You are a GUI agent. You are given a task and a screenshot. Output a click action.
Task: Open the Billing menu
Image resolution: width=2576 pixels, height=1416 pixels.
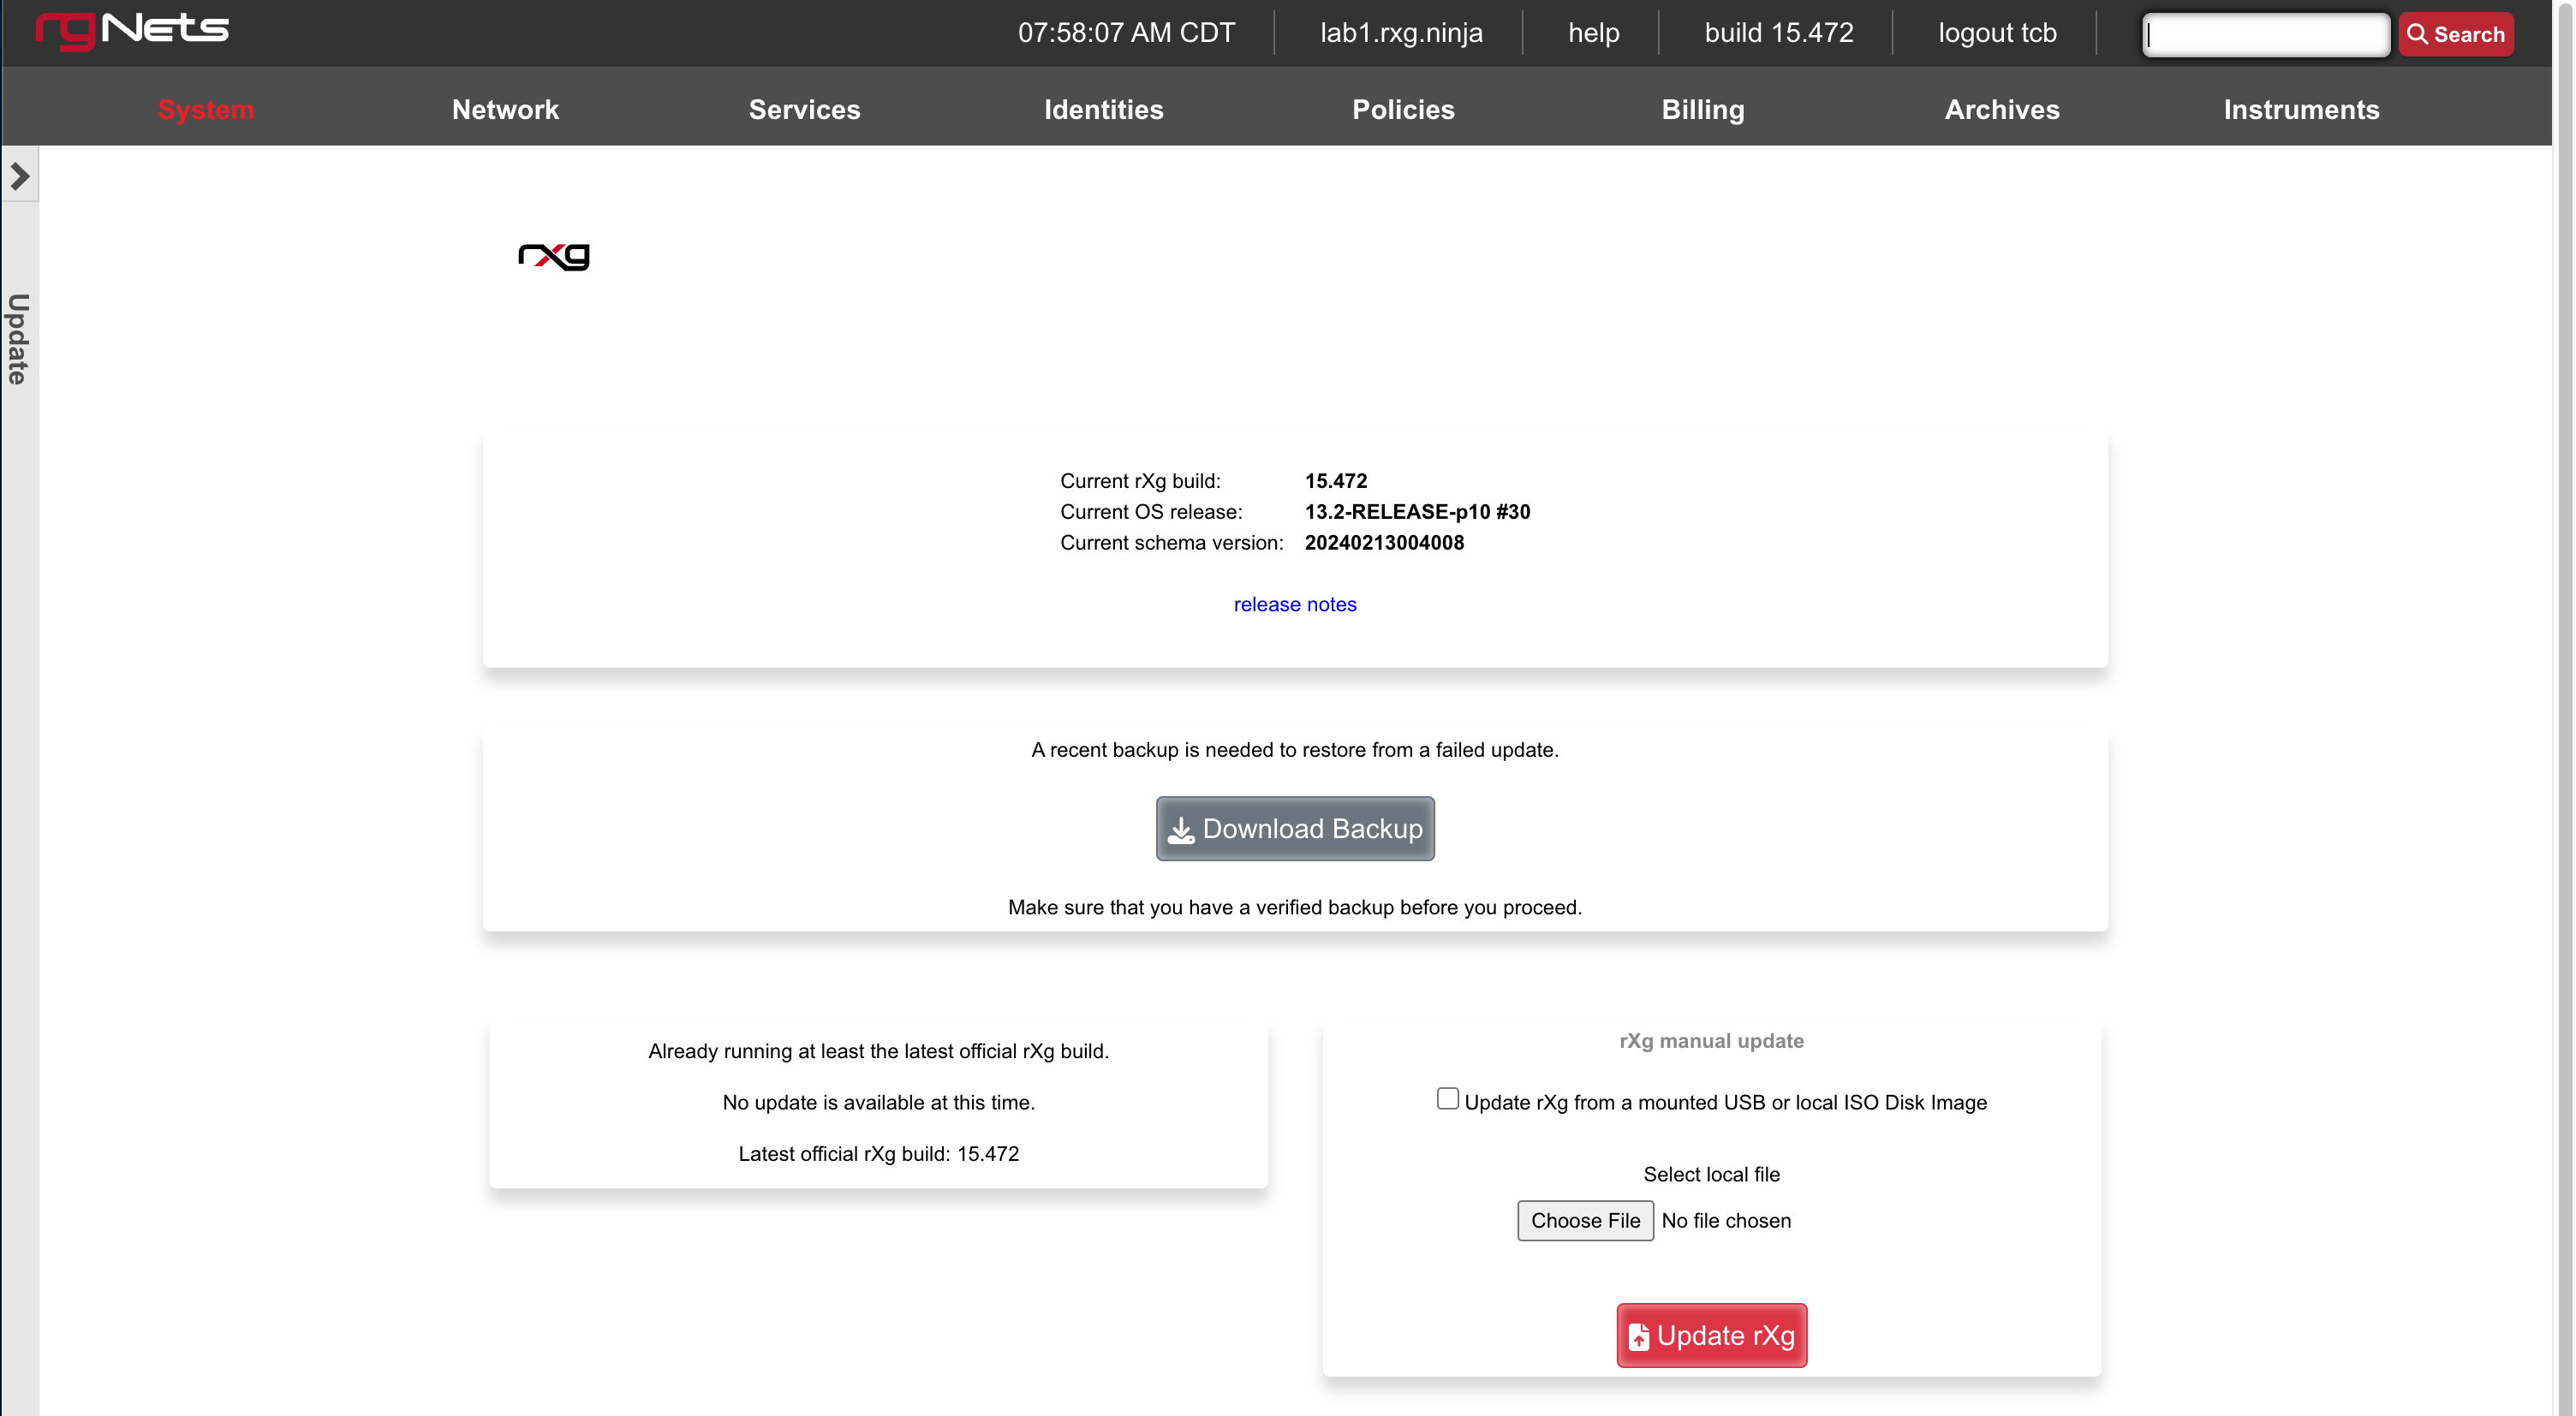coord(1703,109)
